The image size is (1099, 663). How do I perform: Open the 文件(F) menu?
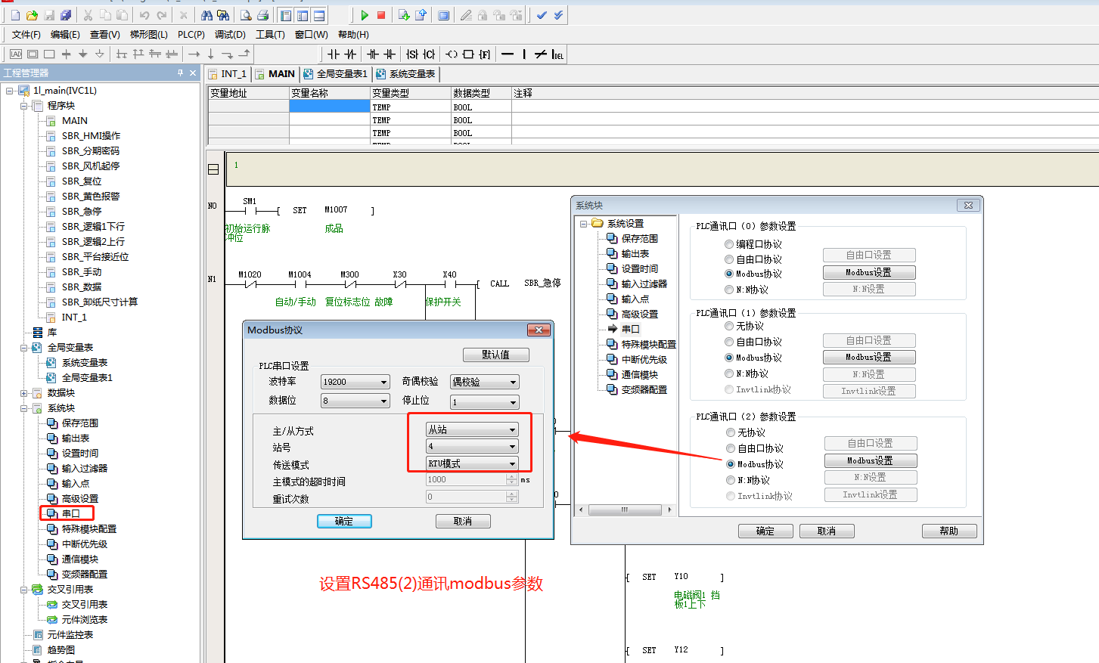(26, 35)
